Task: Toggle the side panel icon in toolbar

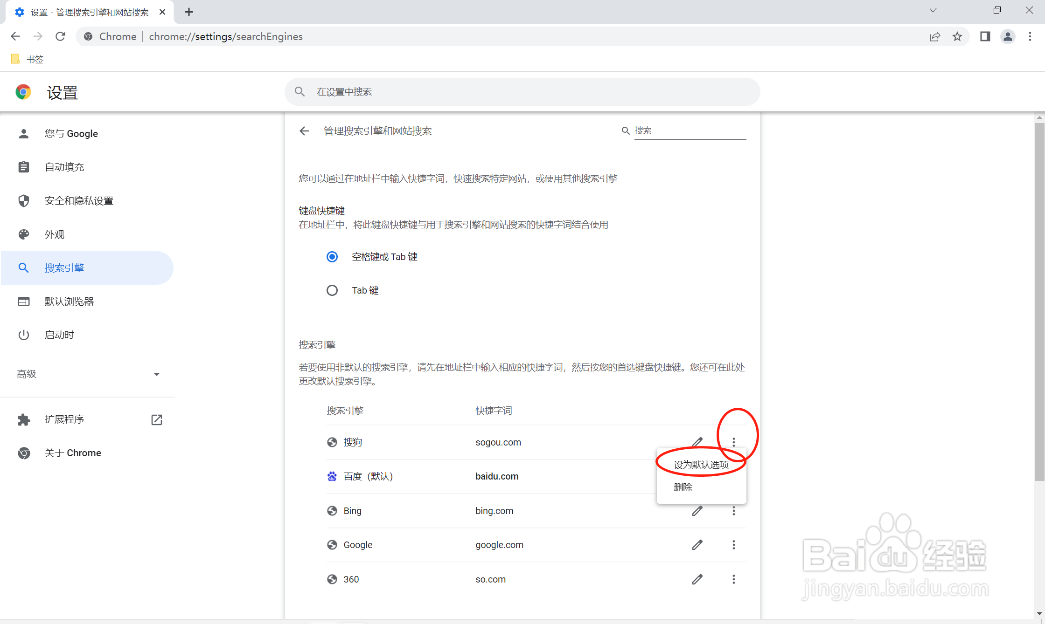Action: click(985, 36)
